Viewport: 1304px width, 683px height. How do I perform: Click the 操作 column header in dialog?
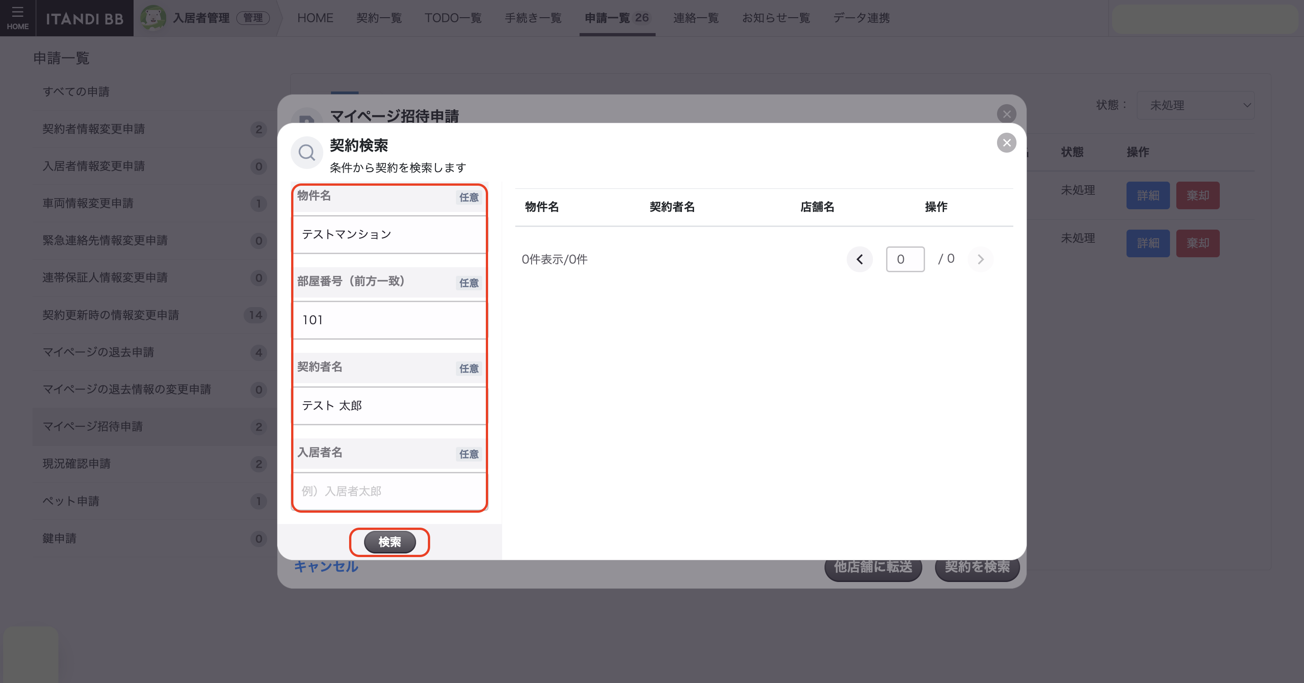[936, 207]
